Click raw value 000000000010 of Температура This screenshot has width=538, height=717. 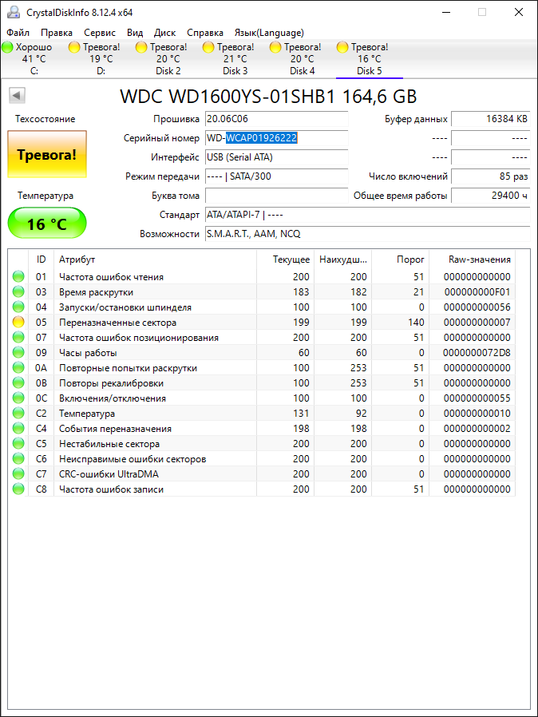coord(477,414)
